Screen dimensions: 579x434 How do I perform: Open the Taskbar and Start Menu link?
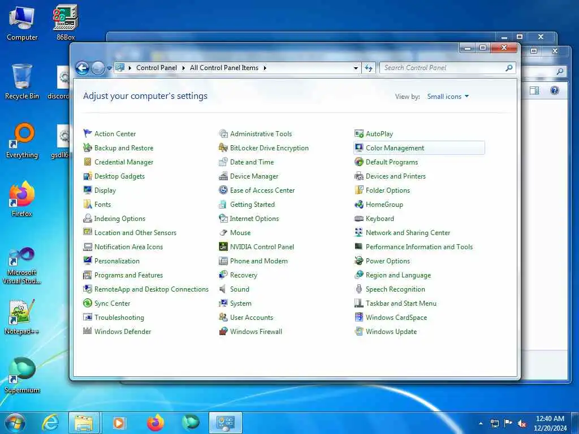tap(401, 303)
